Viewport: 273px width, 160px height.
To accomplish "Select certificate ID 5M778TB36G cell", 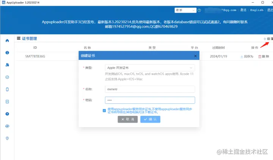I will (35, 56).
